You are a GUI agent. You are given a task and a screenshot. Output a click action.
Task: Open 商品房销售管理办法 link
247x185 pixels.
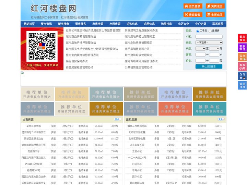137,49
